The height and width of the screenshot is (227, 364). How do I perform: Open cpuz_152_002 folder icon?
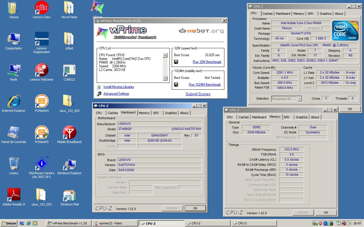[x=42, y=195]
